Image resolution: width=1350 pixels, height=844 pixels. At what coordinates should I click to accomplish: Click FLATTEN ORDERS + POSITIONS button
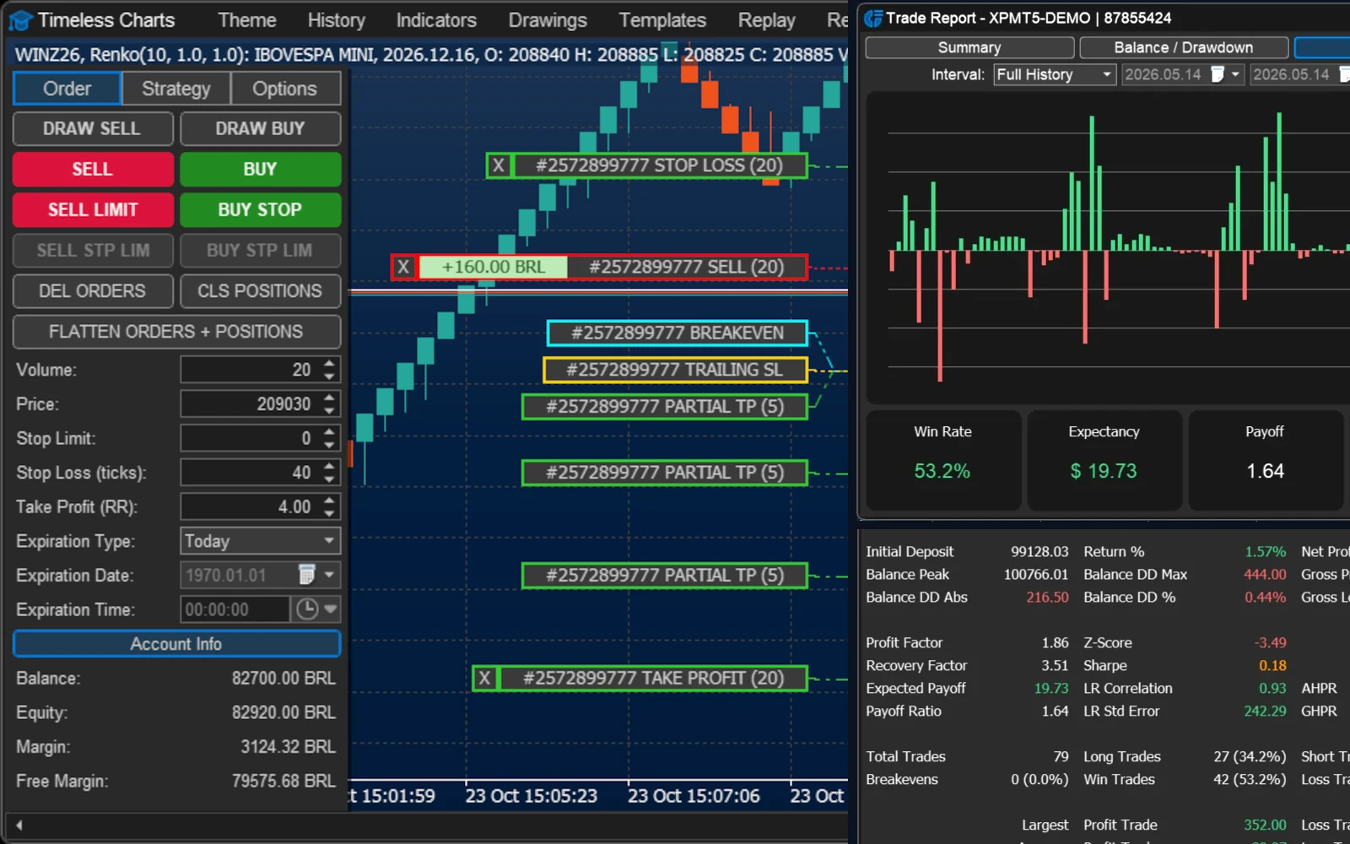pos(176,332)
